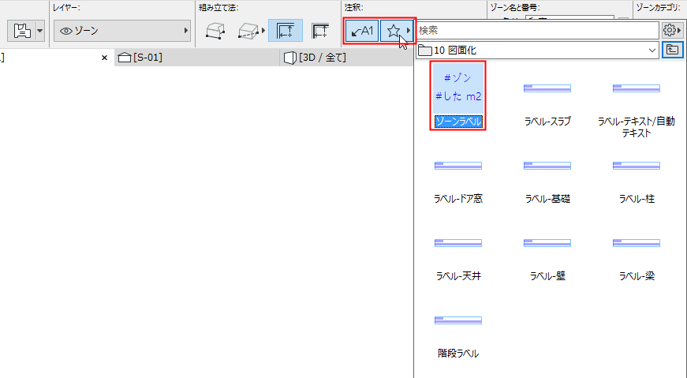
Task: Open the zone tool dropdown arrow
Action: [40, 31]
